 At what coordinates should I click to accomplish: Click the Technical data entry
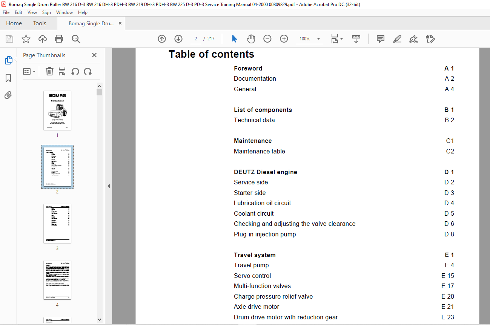pos(254,120)
